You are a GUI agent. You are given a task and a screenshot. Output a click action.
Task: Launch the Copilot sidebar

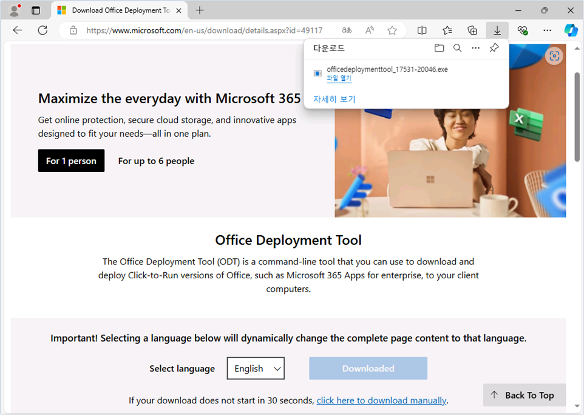571,30
